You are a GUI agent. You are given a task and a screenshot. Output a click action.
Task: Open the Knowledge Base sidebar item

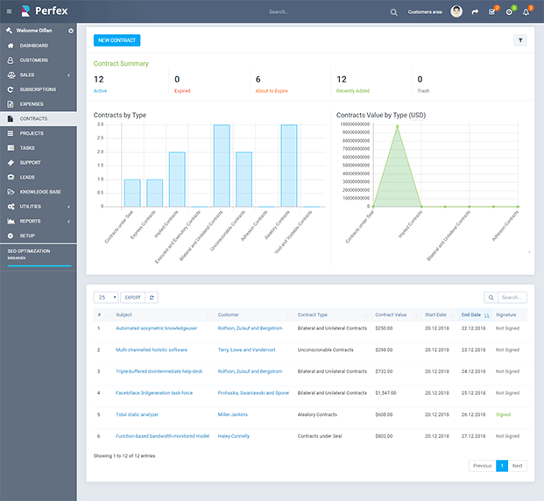(40, 191)
